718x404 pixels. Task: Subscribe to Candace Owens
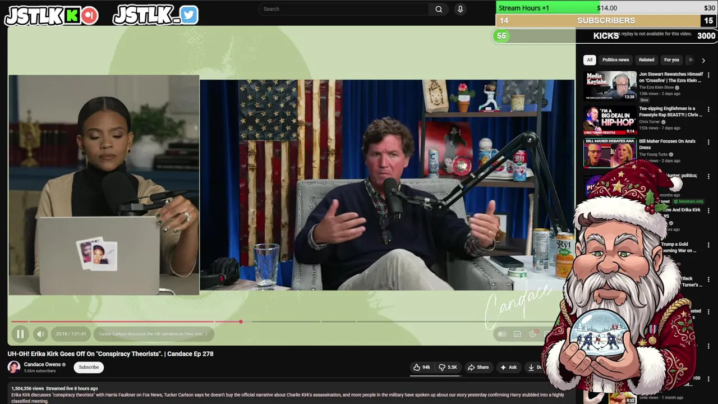(89, 368)
